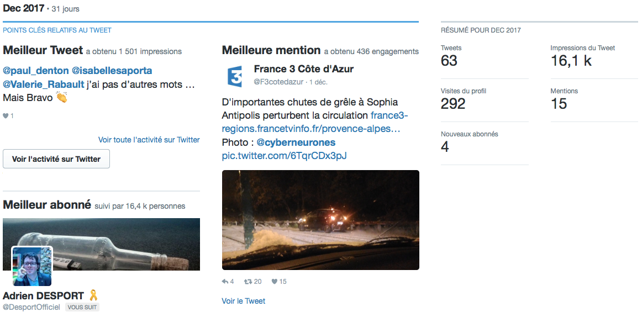This screenshot has width=642, height=312.
Task: Click the yellow ribbon emoji beside Adrien DESPORT
Action: [93, 295]
